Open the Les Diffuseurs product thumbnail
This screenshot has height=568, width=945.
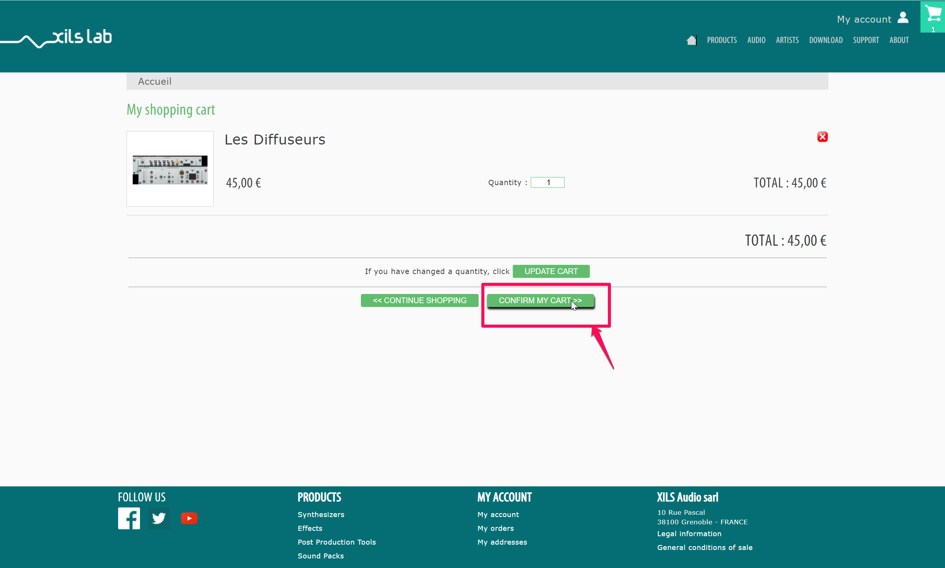(170, 169)
